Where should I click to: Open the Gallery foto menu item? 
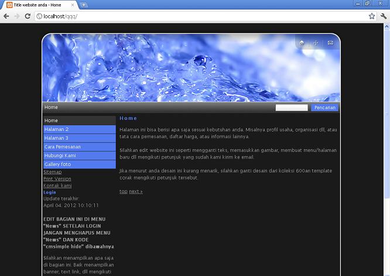[79, 164]
